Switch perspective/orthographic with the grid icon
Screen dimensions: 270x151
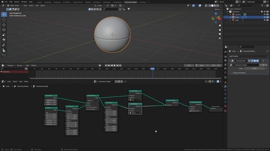click(220, 38)
